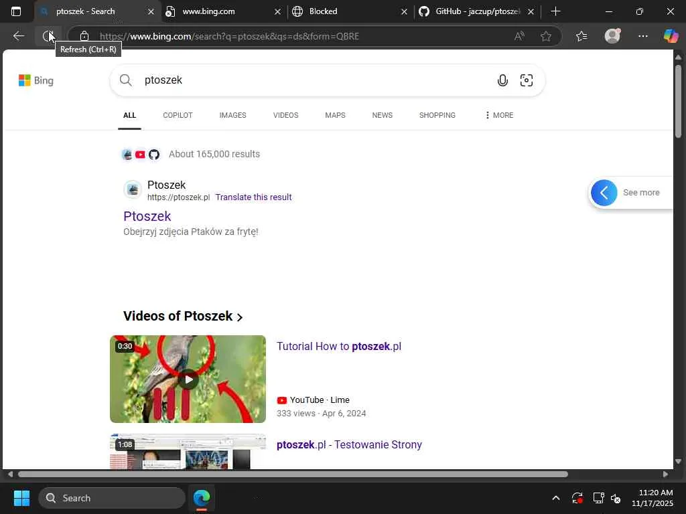This screenshot has width=686, height=514.
Task: Open the Ptoszek result title link
Action: [147, 216]
